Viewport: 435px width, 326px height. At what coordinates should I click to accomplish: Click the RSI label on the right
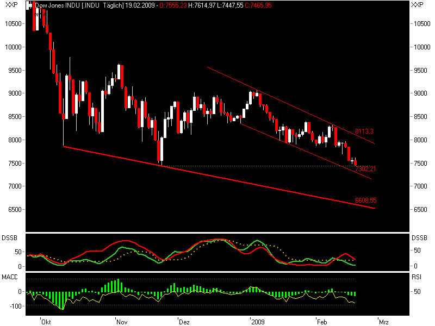[416, 276]
